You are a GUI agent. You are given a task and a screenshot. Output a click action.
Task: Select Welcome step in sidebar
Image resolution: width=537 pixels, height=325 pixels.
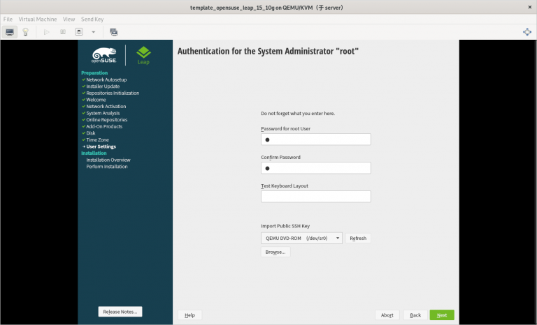pos(96,100)
